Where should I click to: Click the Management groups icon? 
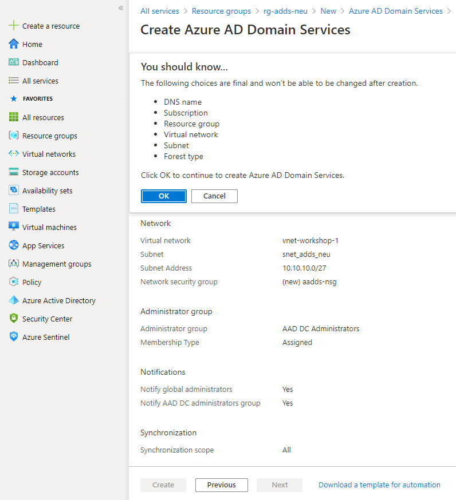pos(13,264)
